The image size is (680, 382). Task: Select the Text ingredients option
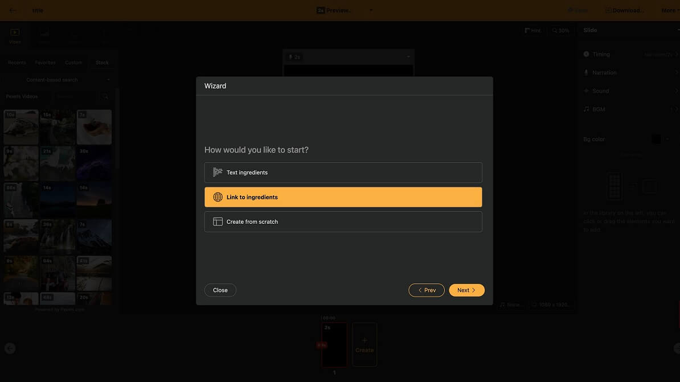pos(343,172)
